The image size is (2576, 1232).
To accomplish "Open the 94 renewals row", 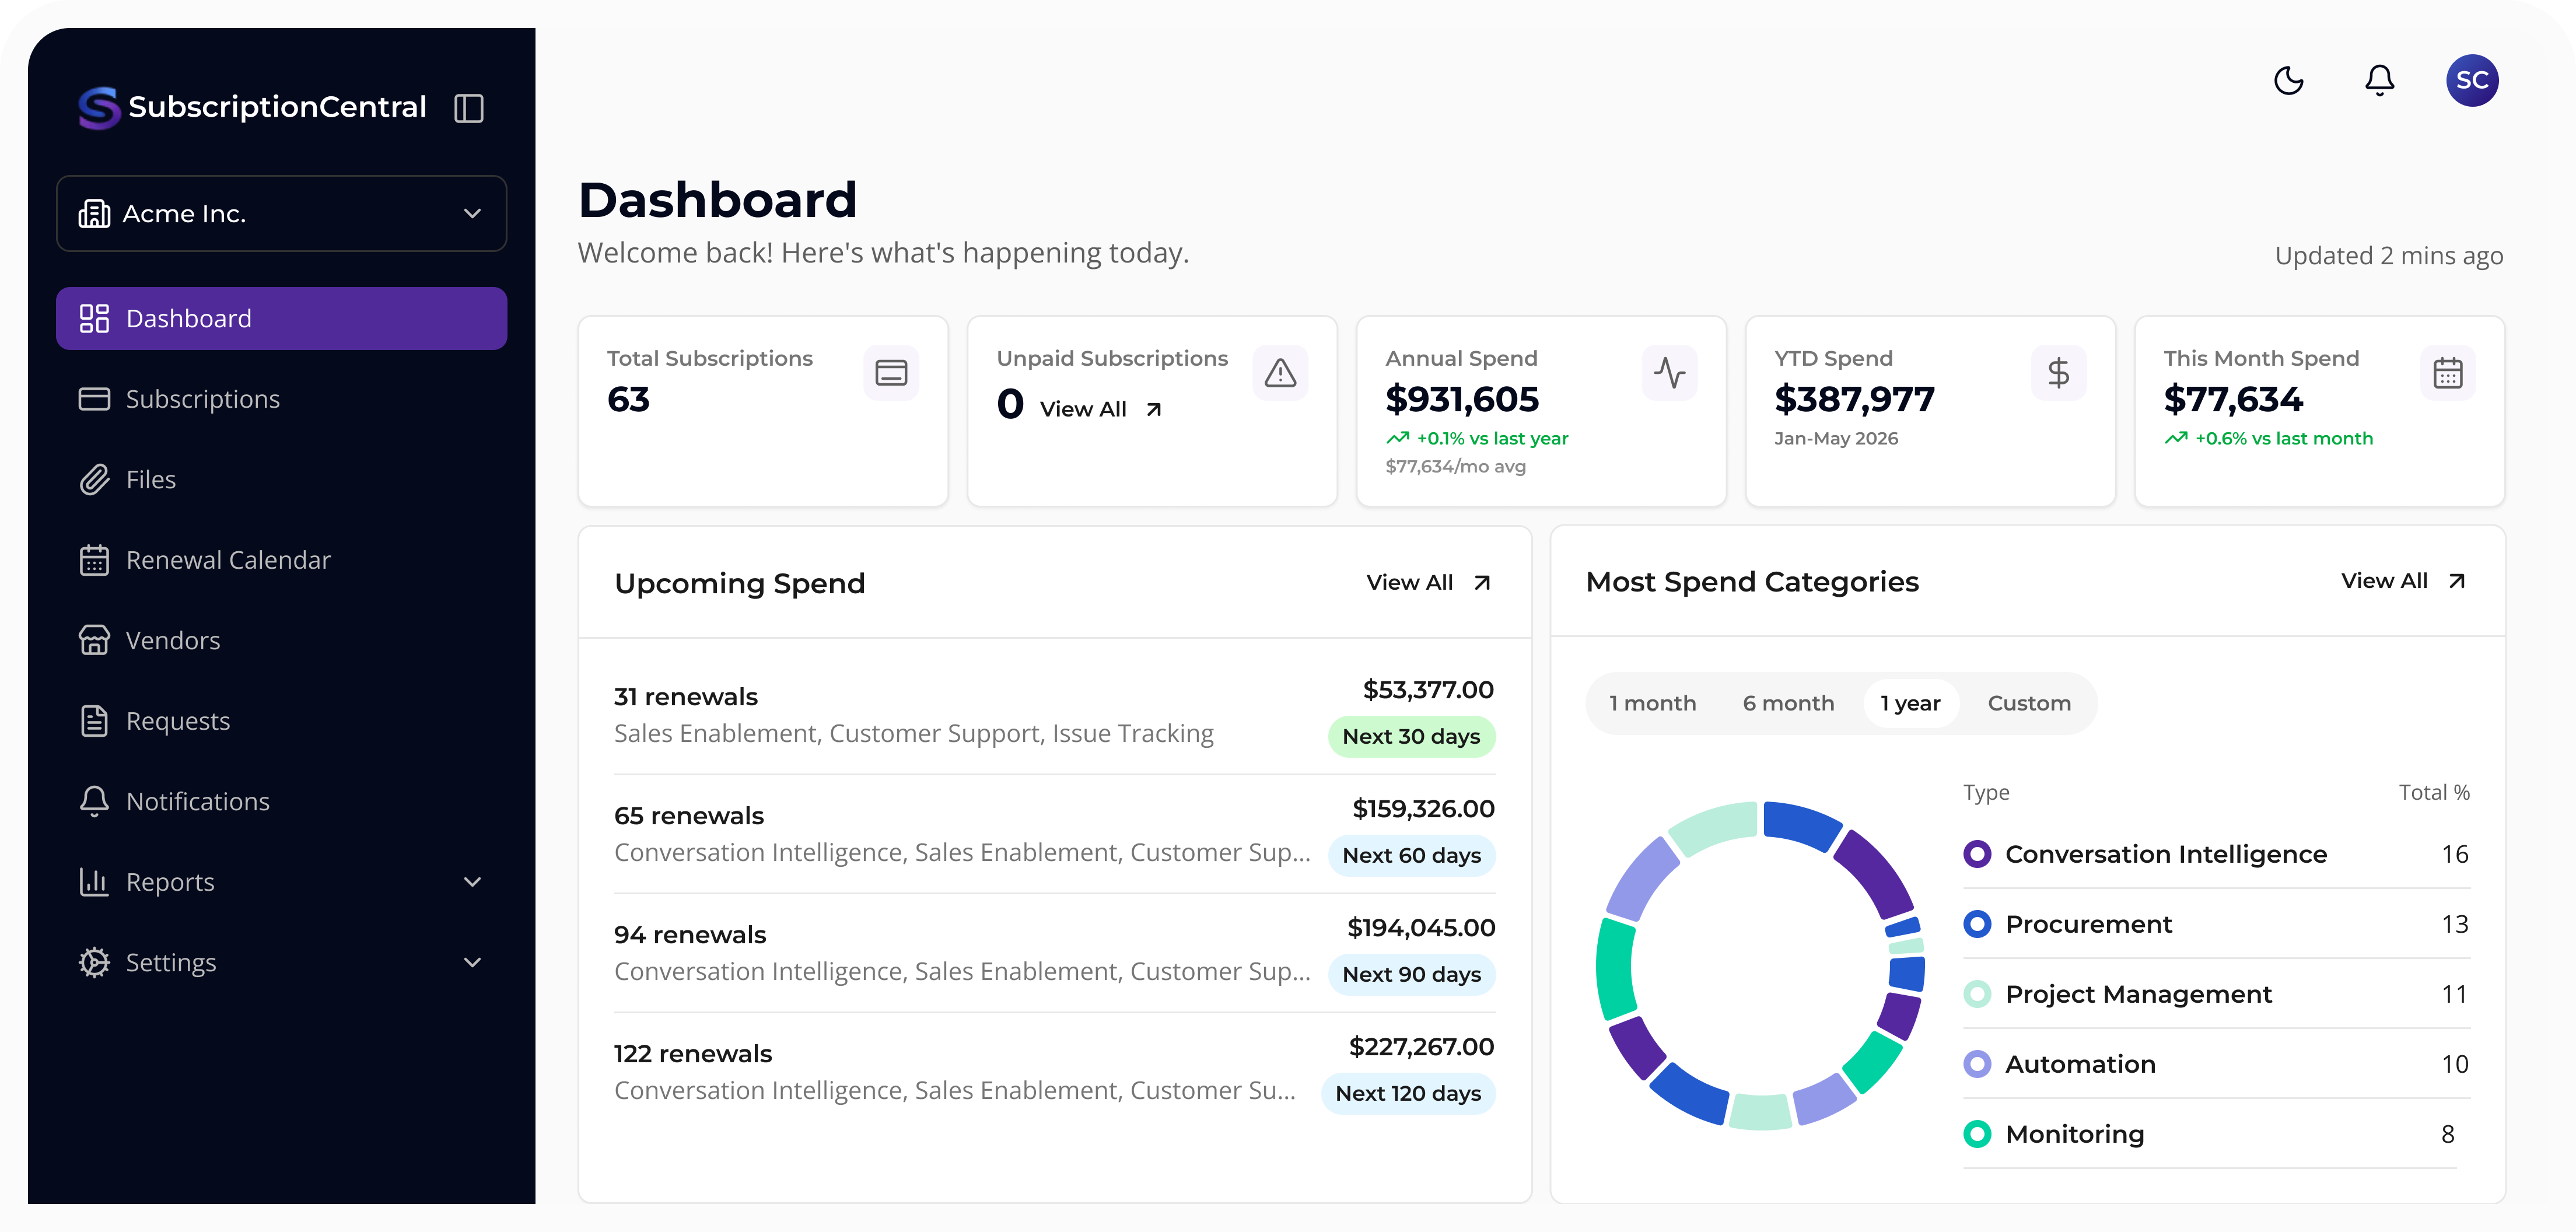I will (1054, 952).
